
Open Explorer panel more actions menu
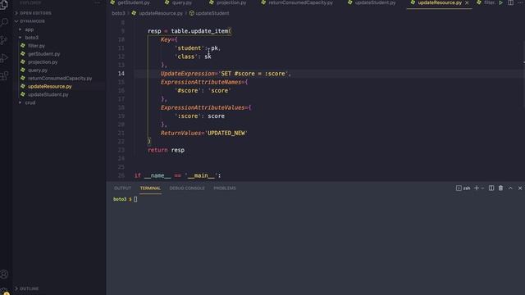pos(97,2)
